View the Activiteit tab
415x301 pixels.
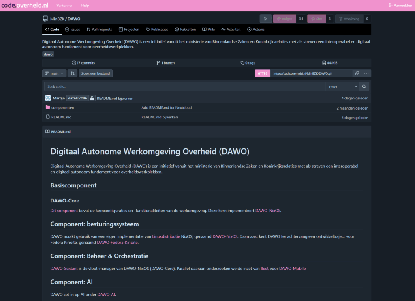point(231,30)
